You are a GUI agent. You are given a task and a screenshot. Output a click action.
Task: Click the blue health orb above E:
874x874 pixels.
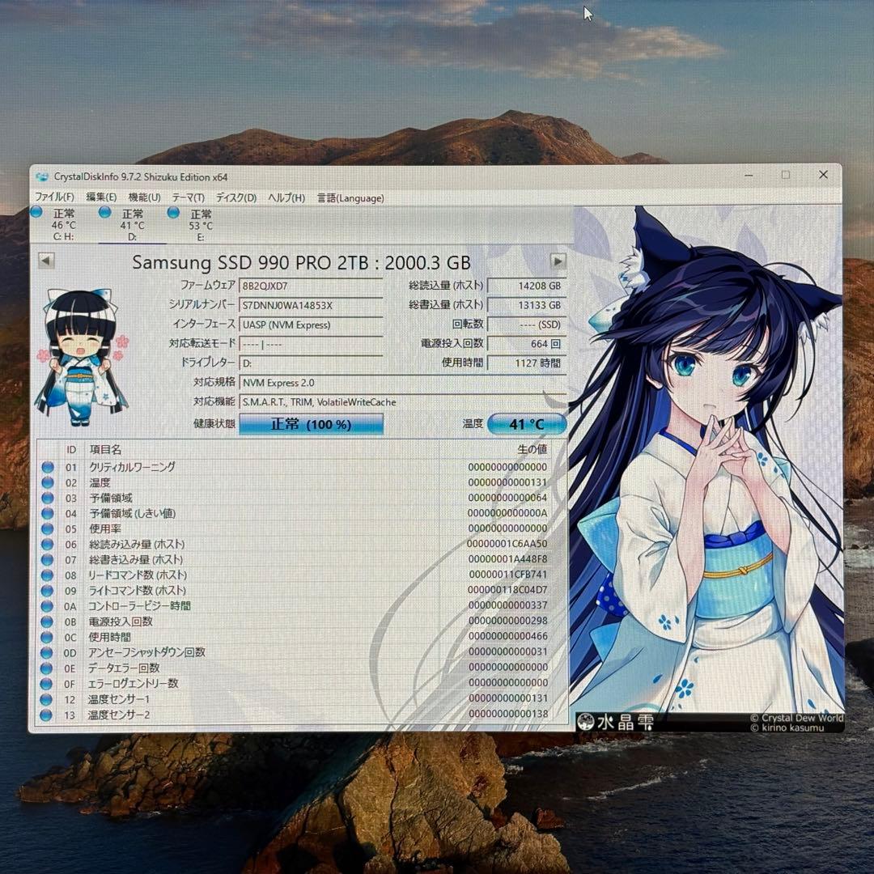click(173, 212)
